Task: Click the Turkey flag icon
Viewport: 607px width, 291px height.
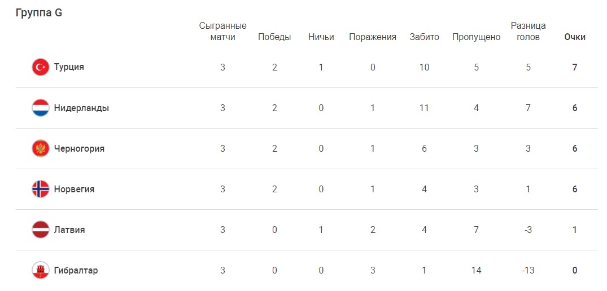Action: (40, 67)
